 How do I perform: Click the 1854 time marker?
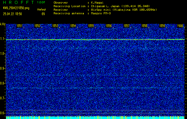point(73,26)
